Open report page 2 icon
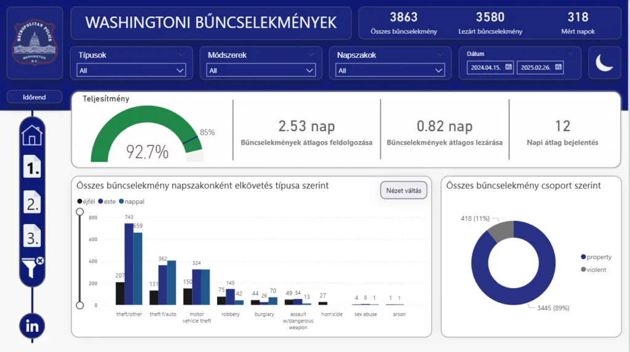The height and width of the screenshot is (352, 630). click(x=32, y=202)
